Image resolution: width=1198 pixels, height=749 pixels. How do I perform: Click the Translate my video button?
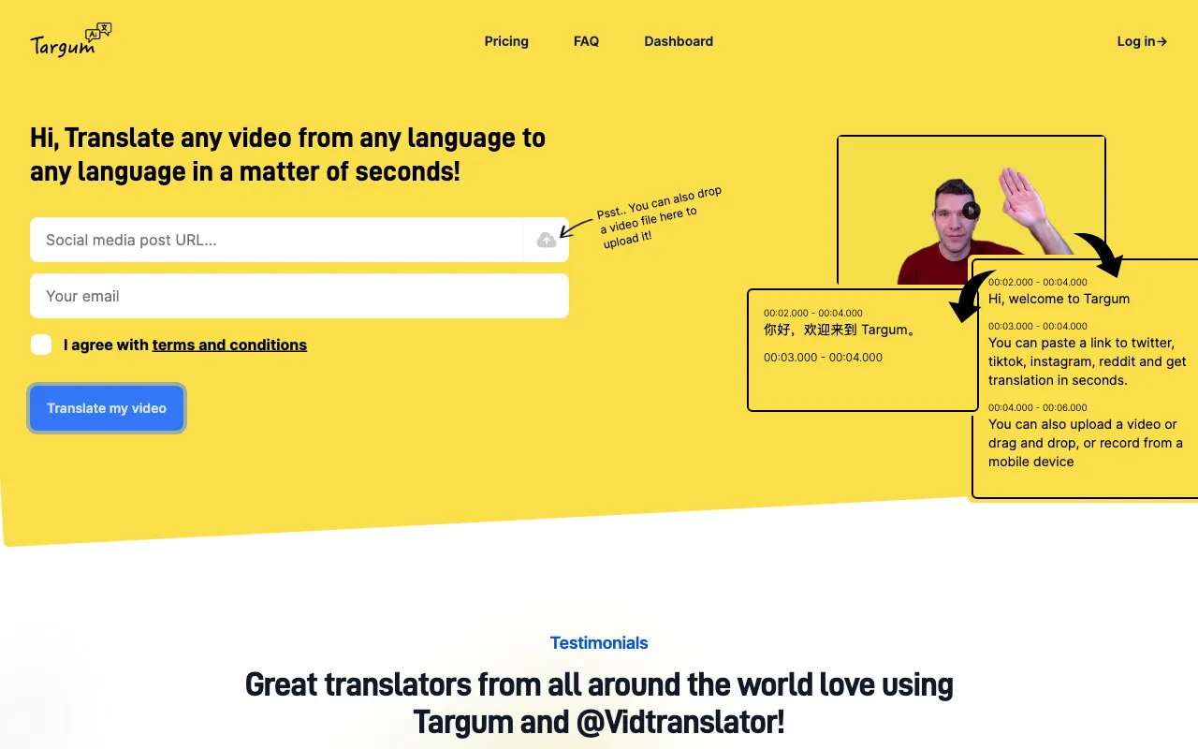[x=107, y=408]
